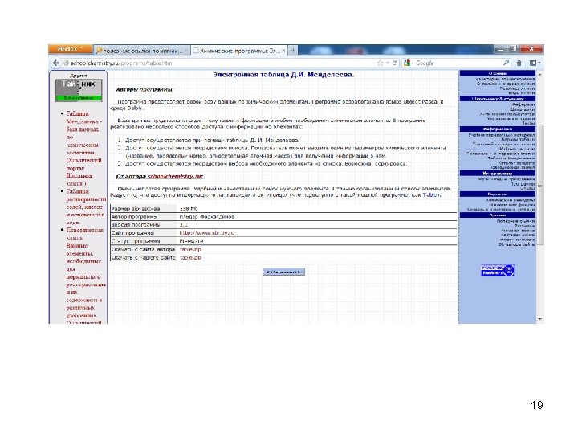Open 'Полезные ссылки' sidebar link
578x434 pixels.
tap(515, 221)
